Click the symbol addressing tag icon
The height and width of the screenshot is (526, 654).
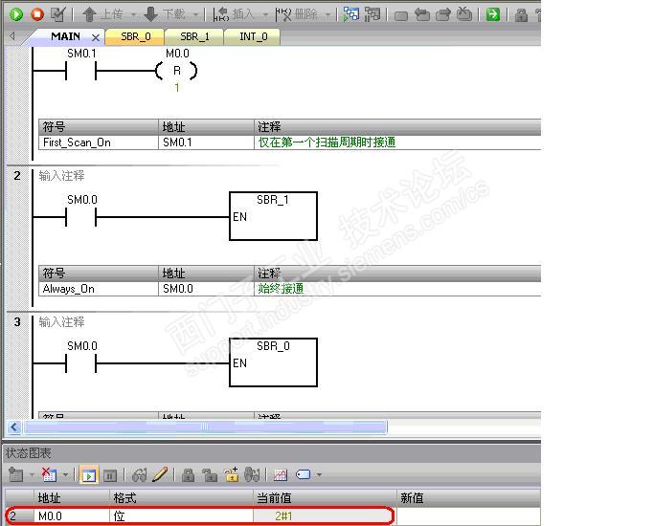pyautogui.click(x=303, y=474)
